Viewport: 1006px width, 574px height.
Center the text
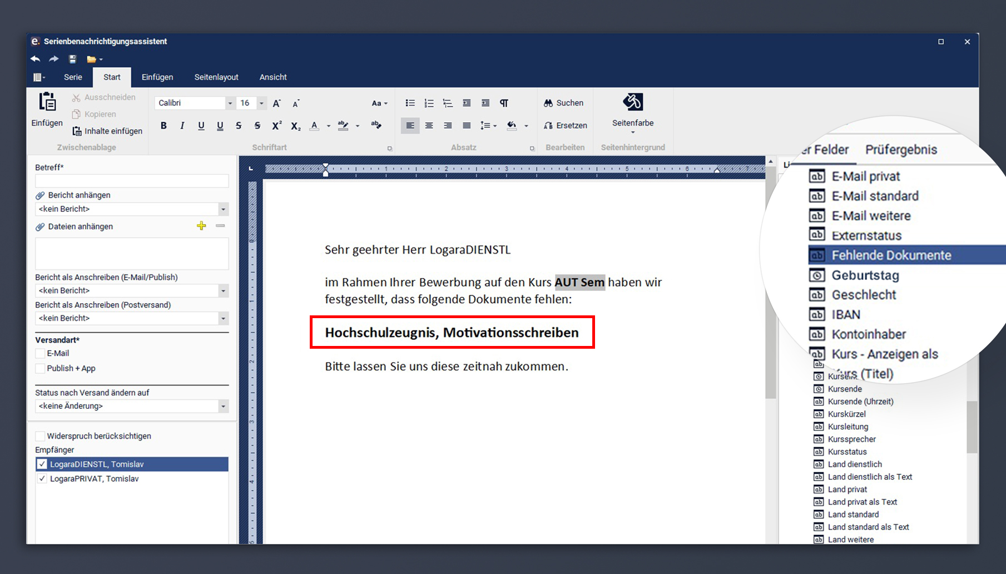[x=429, y=126]
